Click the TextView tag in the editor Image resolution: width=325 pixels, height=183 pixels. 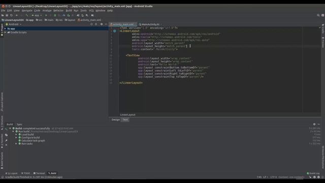(x=133, y=55)
